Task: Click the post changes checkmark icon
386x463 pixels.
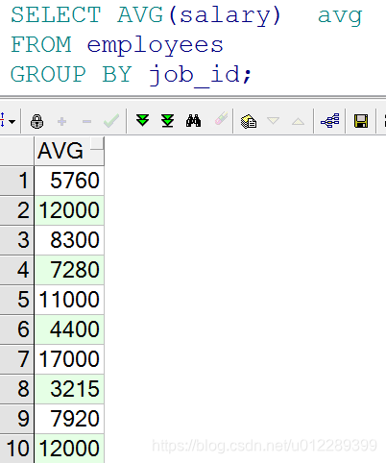Action: (111, 121)
